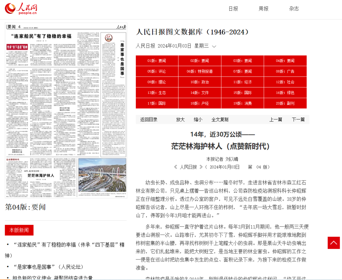Click 返回目录 to return to contents
This screenshot has height=280, width=342.
[149, 119]
